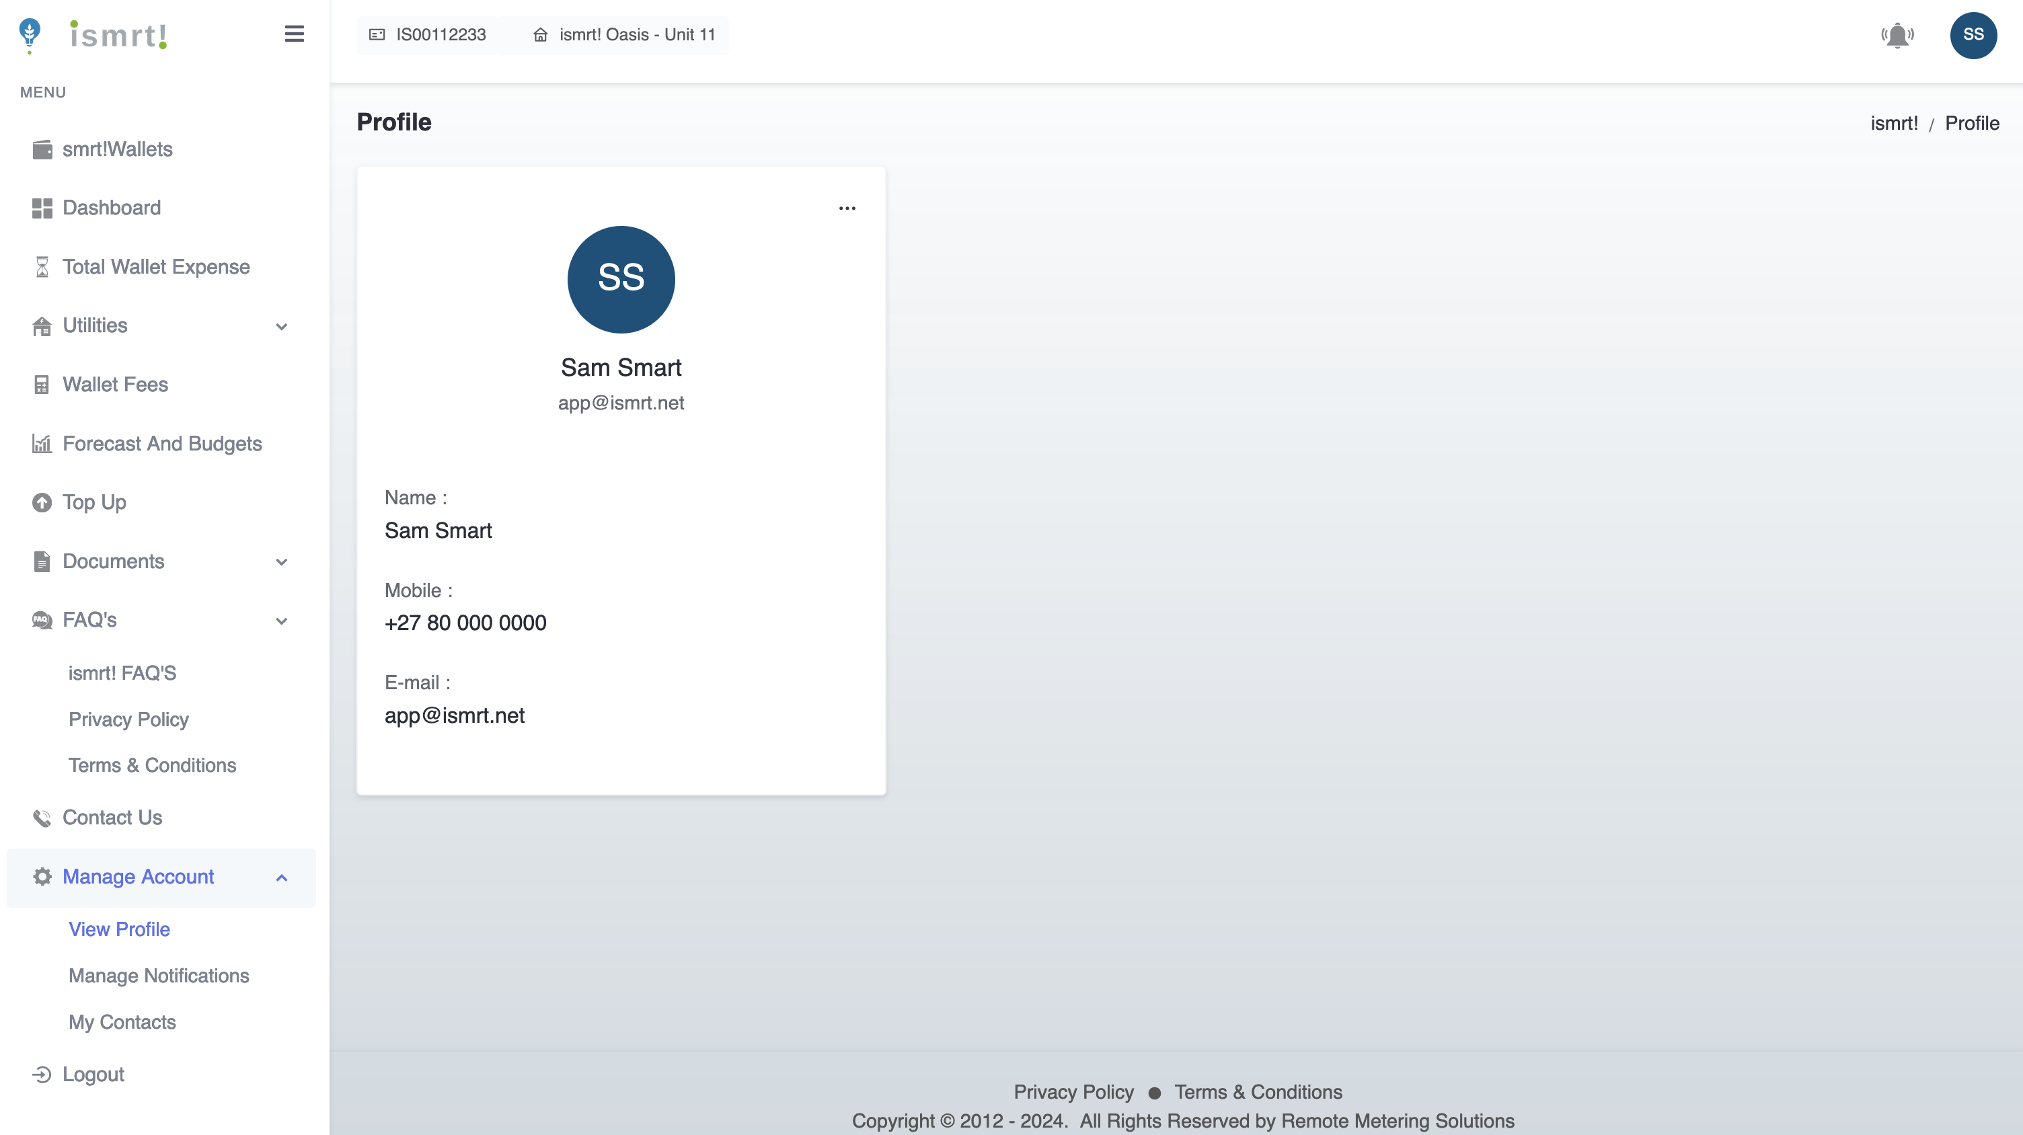Click the Dashboard grid icon

[x=42, y=208]
